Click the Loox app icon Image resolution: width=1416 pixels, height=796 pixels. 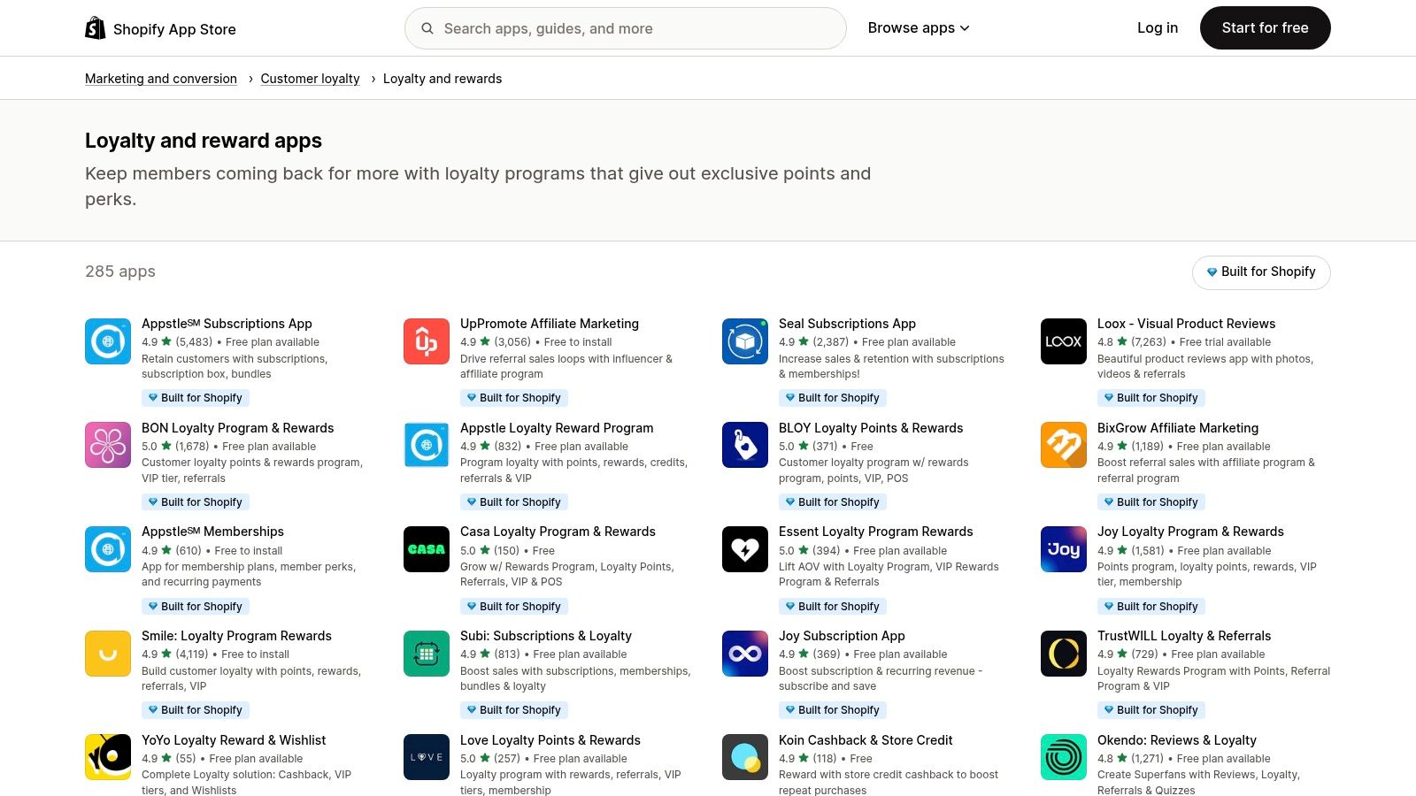(x=1063, y=341)
